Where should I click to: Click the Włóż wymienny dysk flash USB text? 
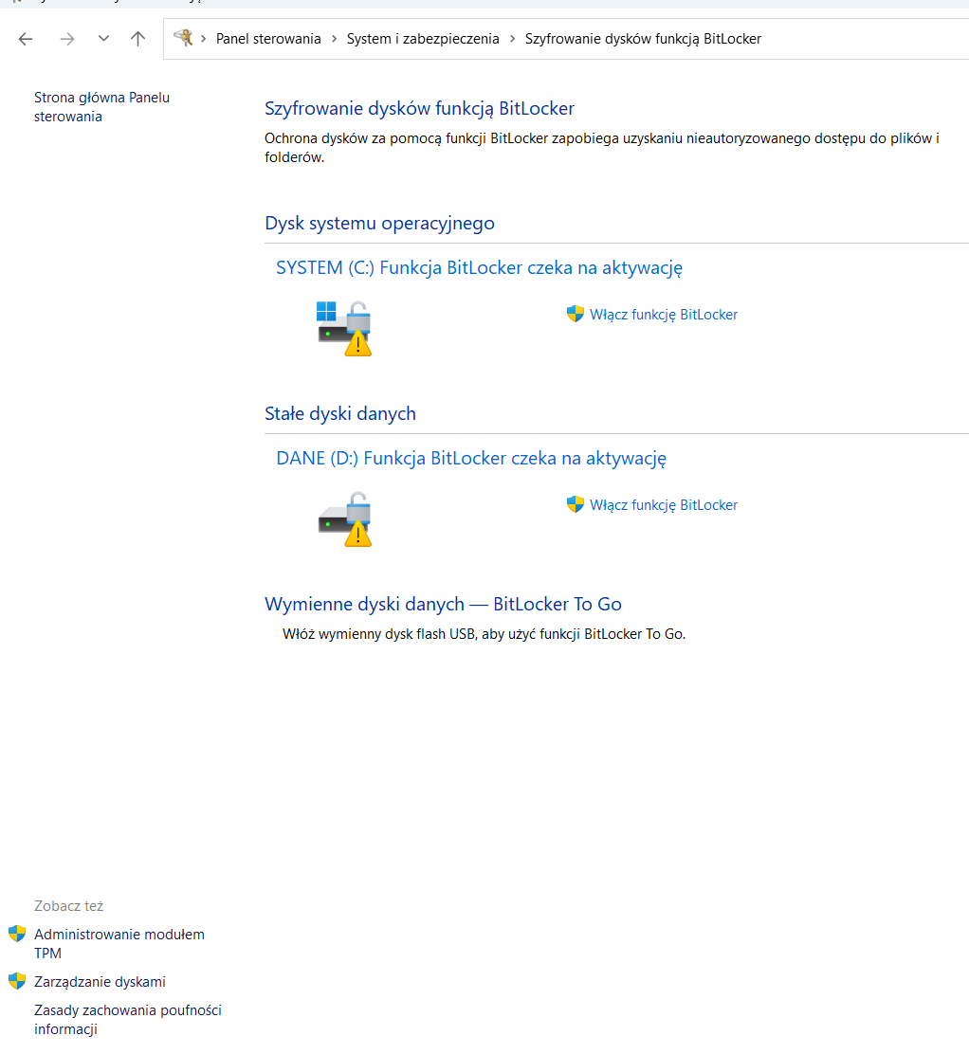click(484, 634)
